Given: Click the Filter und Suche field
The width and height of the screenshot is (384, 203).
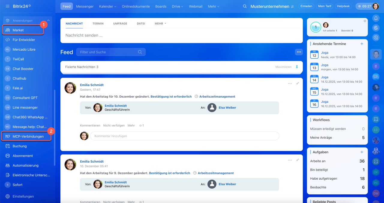Looking at the screenshot, I should pos(108,52).
